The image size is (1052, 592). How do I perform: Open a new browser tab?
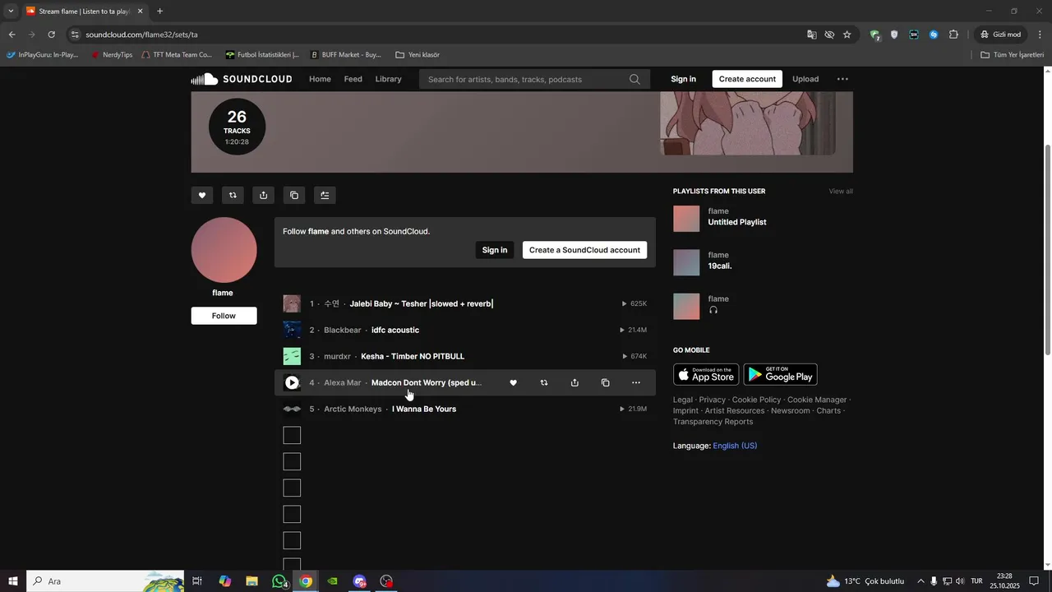coord(159,11)
